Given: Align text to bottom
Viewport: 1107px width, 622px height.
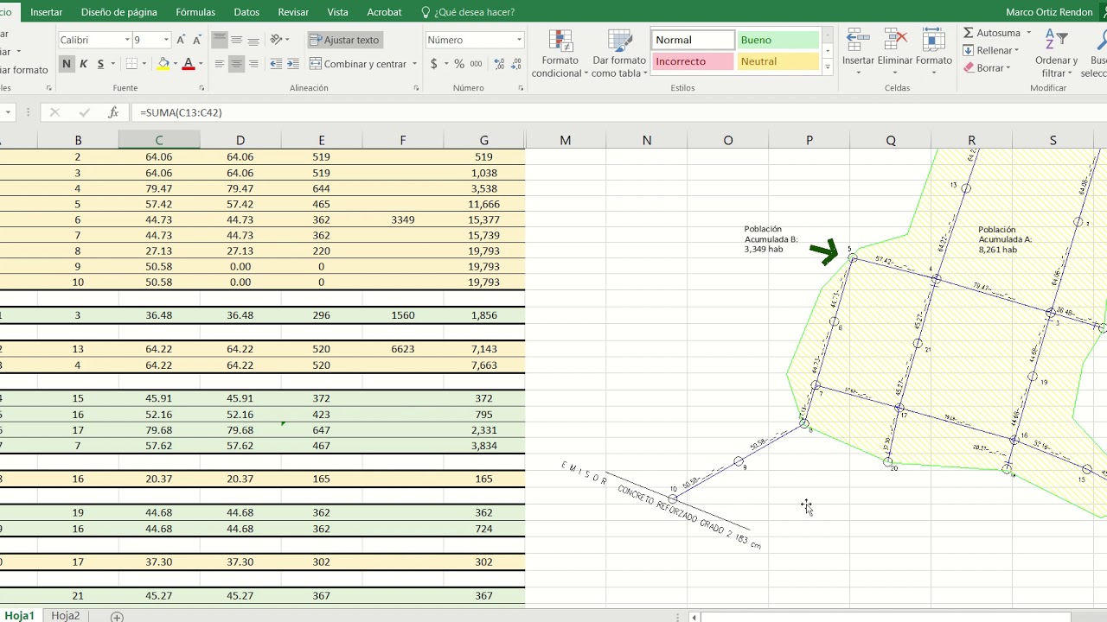Looking at the screenshot, I should point(253,40).
